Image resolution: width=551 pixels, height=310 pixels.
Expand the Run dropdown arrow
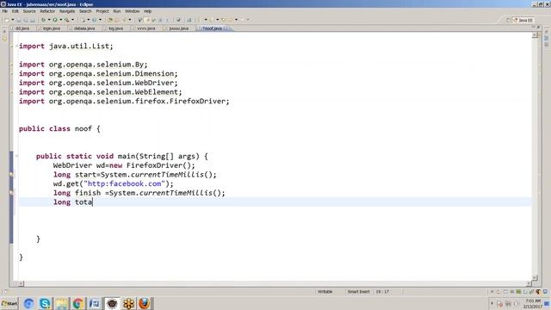click(x=60, y=20)
